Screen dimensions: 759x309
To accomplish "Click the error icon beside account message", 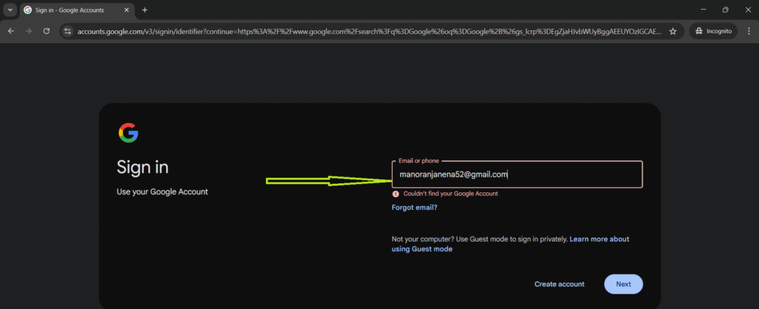I will (396, 194).
